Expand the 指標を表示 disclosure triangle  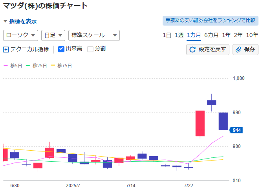point(5,21)
